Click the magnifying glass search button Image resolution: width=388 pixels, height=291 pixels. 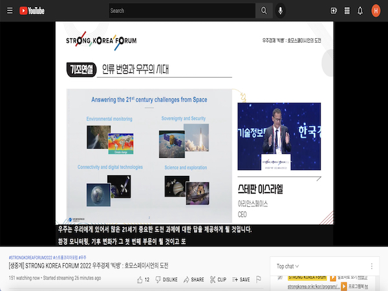[x=264, y=10]
